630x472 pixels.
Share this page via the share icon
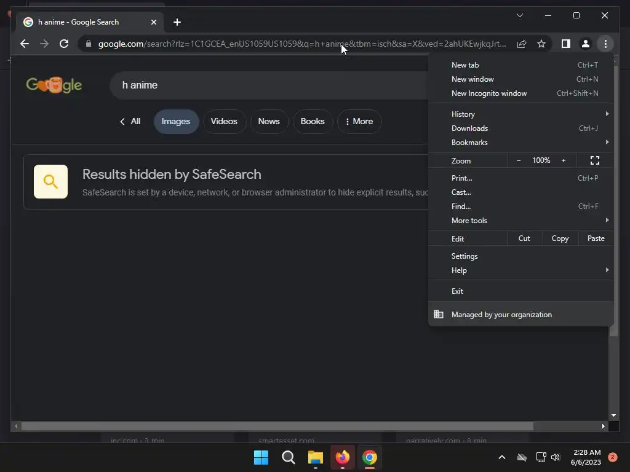522,44
